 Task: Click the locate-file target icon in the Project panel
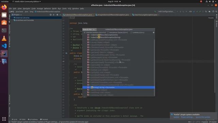51,15
